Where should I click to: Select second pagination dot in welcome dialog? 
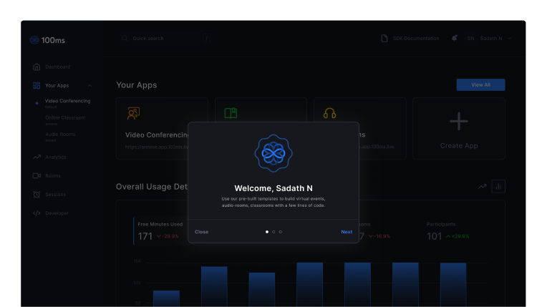(273, 232)
